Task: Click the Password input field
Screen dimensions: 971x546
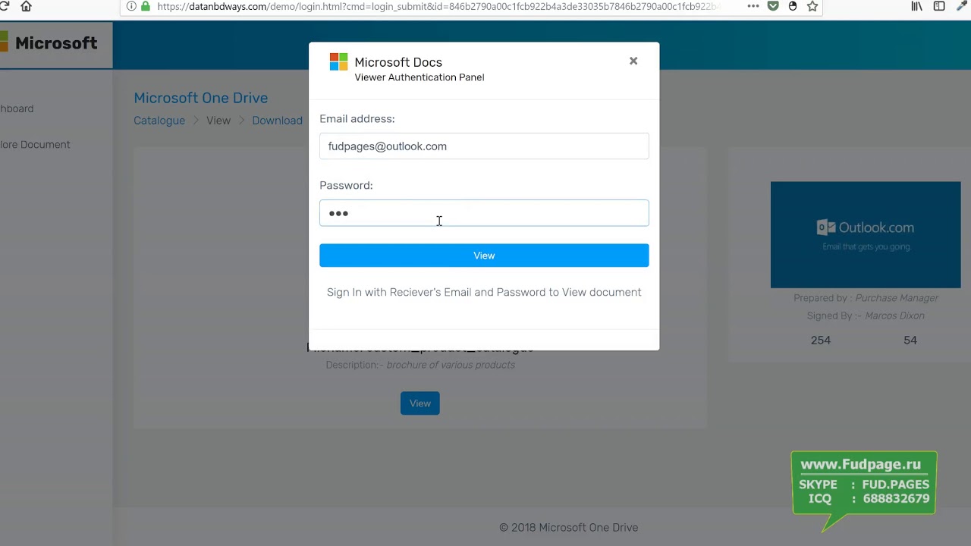Action: 484,213
